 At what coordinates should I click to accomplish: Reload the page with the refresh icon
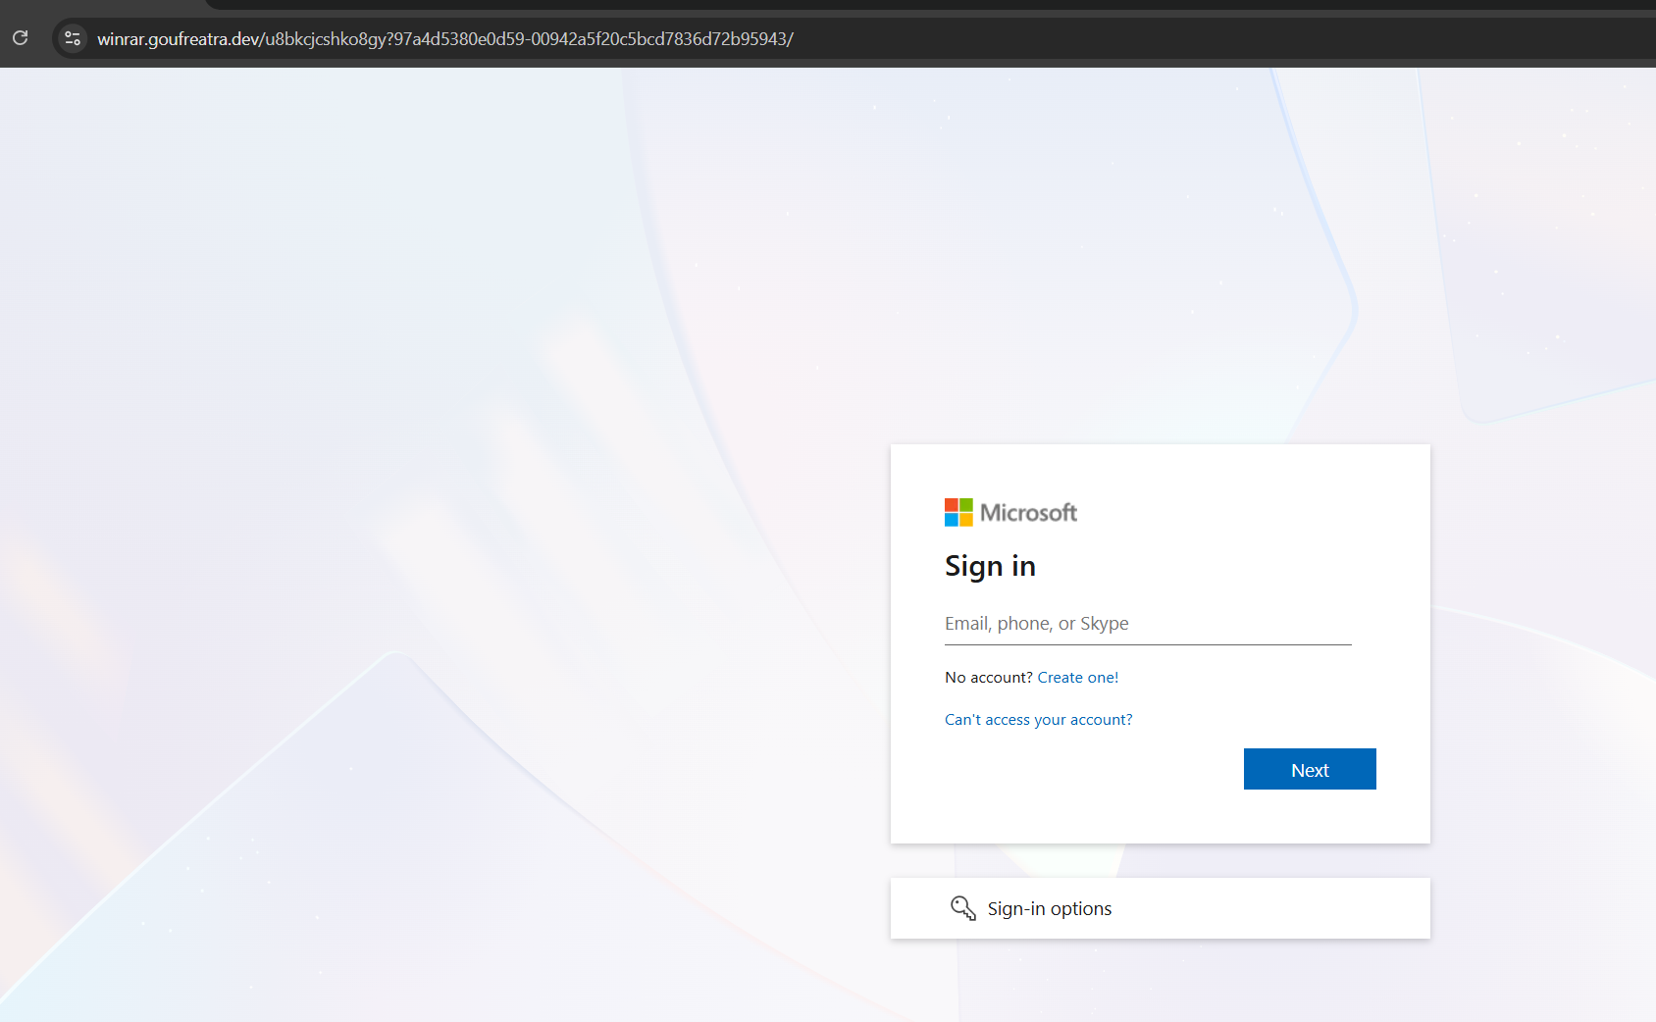coord(20,38)
